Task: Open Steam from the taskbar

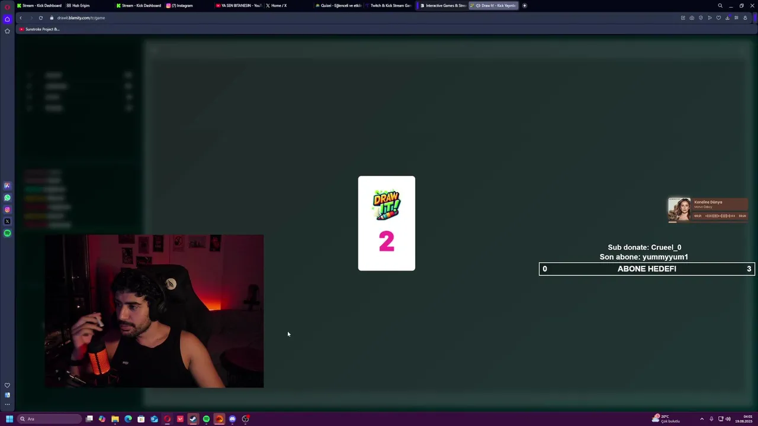Action: 193,419
